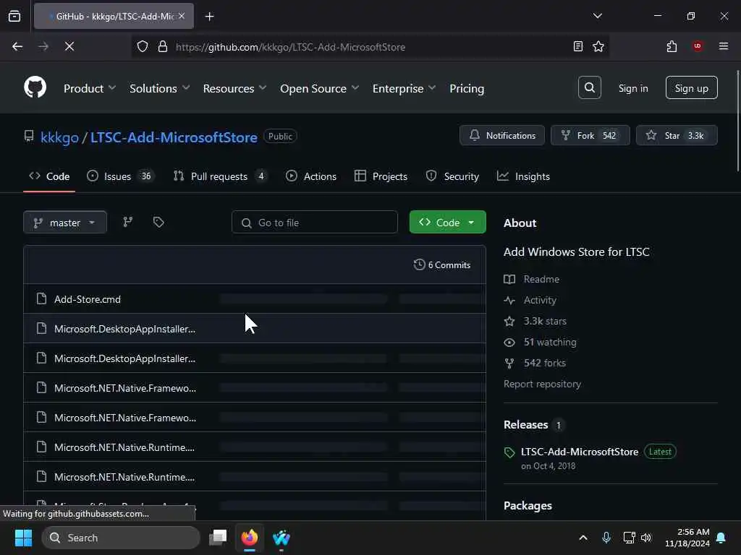Stop page loading with X button

[x=69, y=46]
